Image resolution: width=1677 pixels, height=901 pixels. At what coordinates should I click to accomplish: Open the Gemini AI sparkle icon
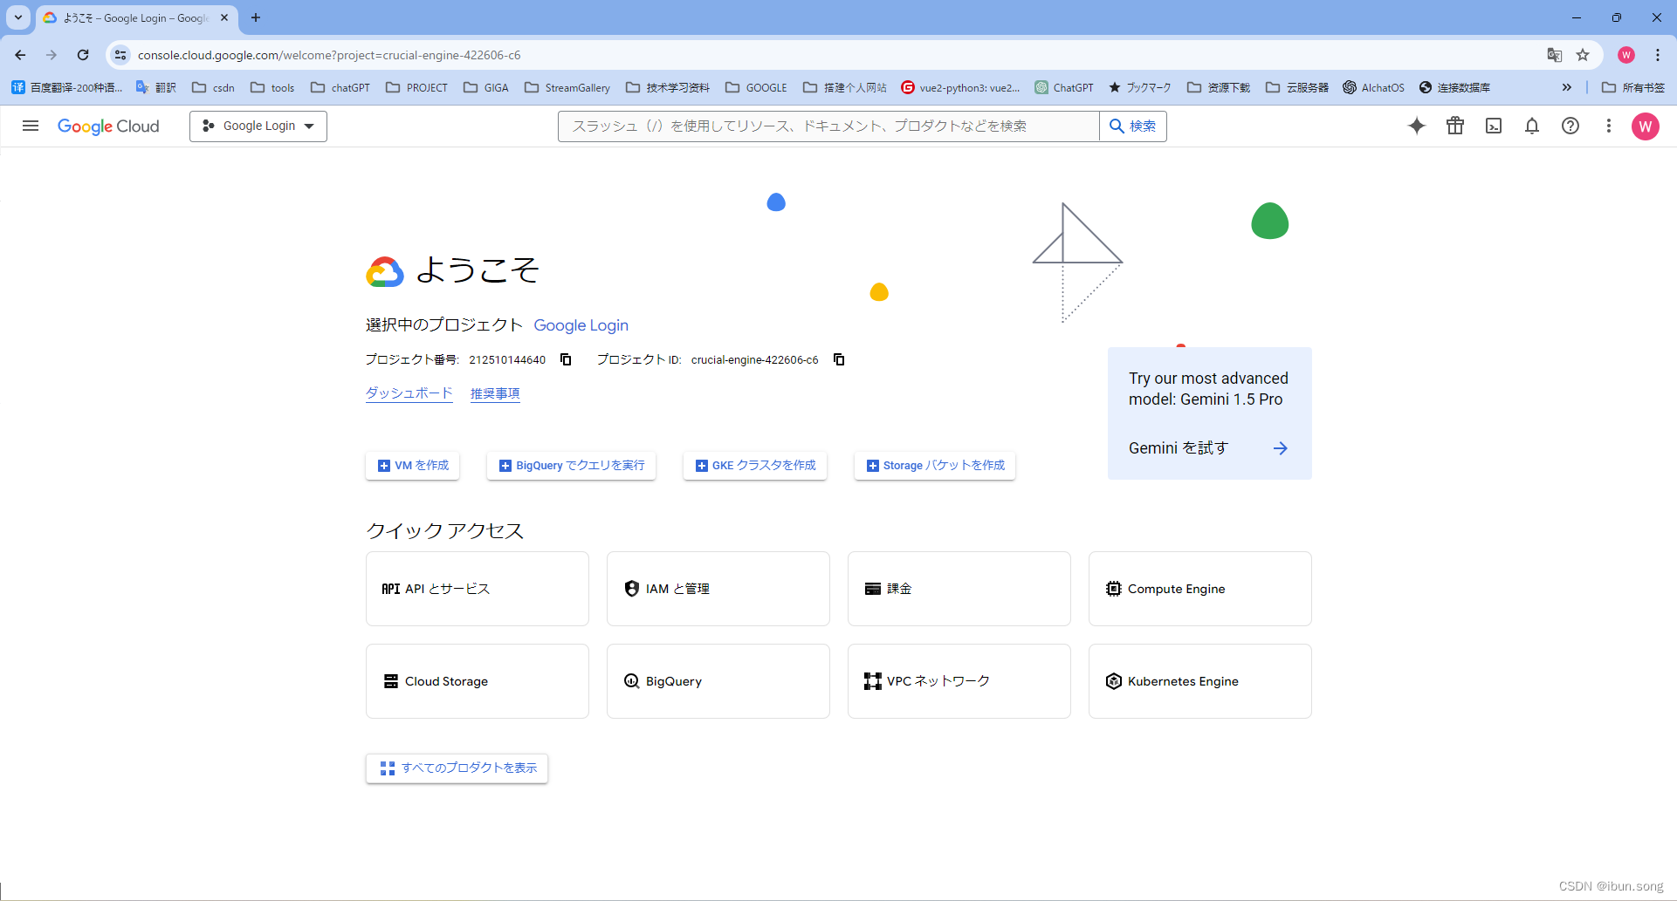tap(1417, 126)
